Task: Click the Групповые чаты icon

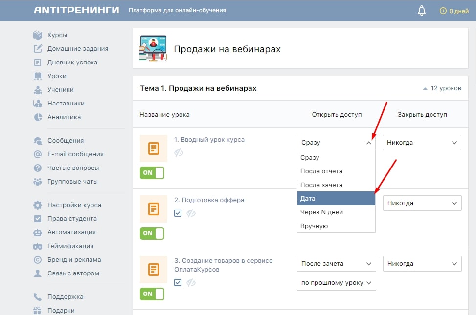Action: [x=38, y=182]
